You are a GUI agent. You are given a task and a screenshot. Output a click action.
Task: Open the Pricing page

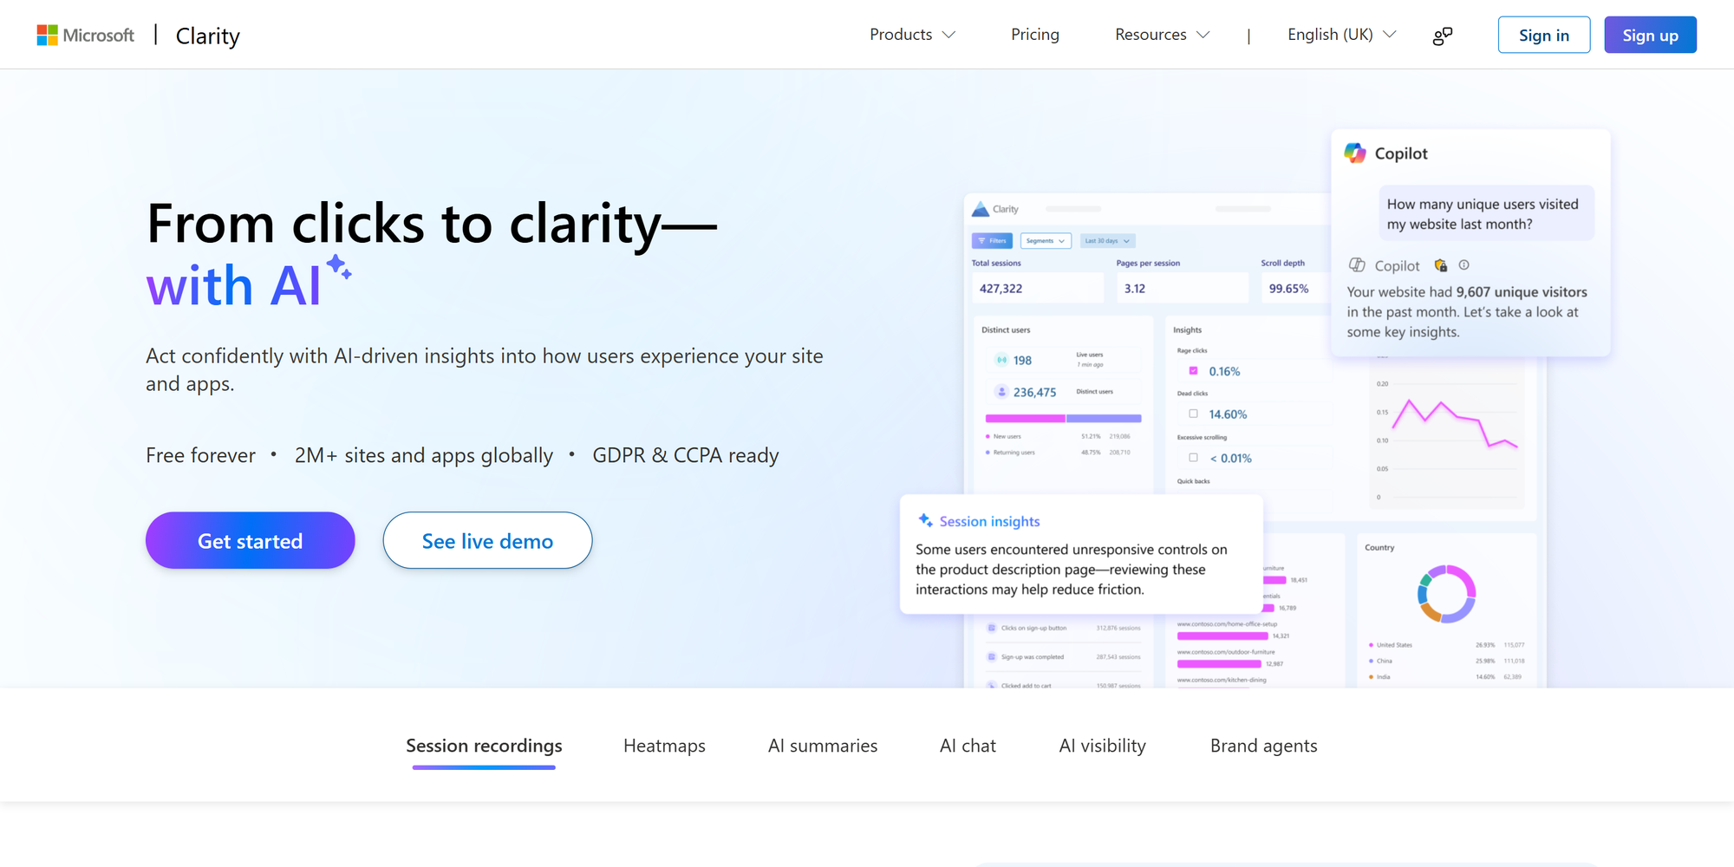[x=1035, y=35]
